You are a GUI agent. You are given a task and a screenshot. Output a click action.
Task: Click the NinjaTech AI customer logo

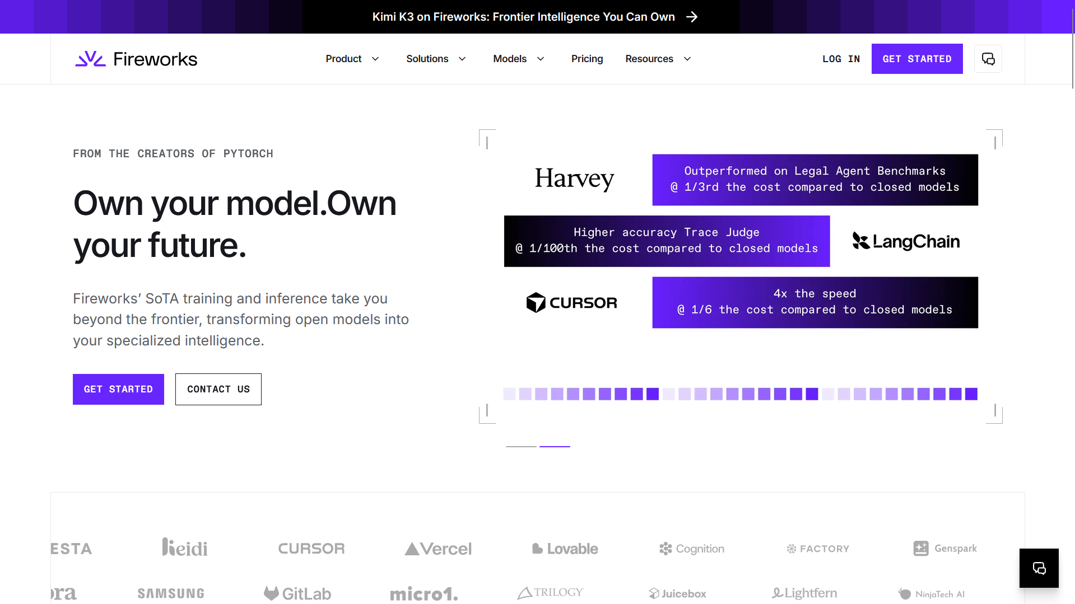click(x=932, y=594)
